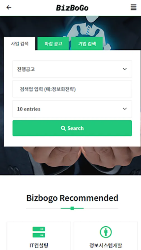Click the green square divider marker
141x250 pixels.
[72, 208]
